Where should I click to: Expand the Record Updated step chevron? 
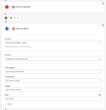[100, 3]
